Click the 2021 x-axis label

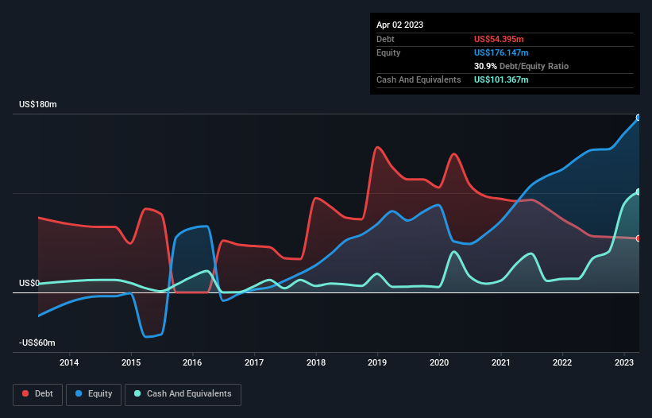click(500, 362)
